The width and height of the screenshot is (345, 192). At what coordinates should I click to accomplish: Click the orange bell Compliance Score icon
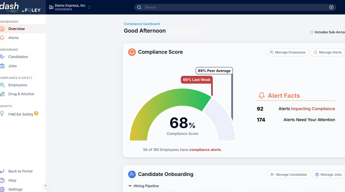132,52
